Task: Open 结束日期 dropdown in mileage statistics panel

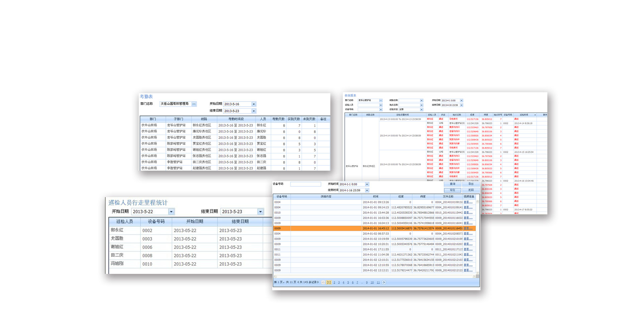Action: [x=260, y=211]
